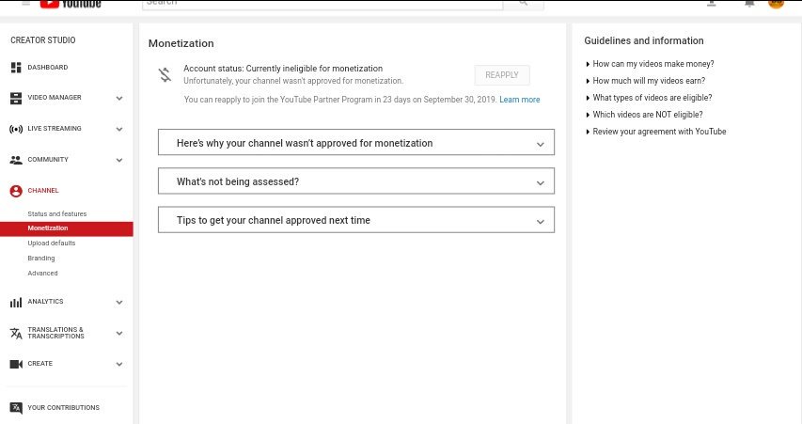Image resolution: width=802 pixels, height=424 pixels.
Task: Expand Community section chevron
Action: [x=119, y=160]
